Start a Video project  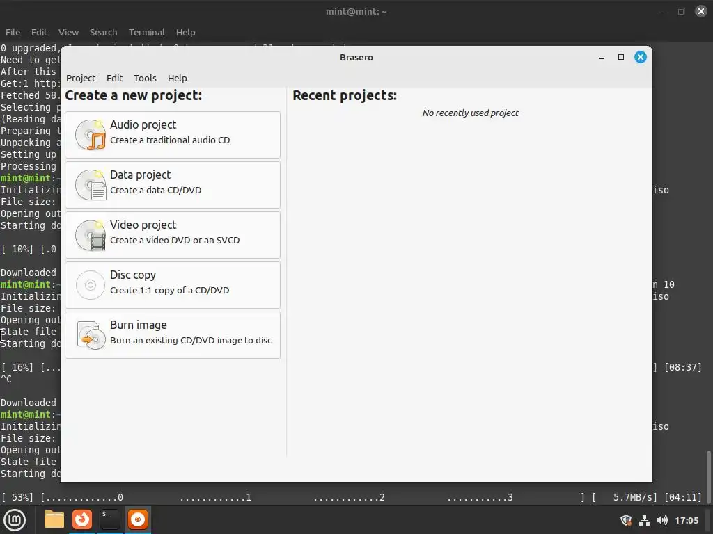pyautogui.click(x=173, y=235)
